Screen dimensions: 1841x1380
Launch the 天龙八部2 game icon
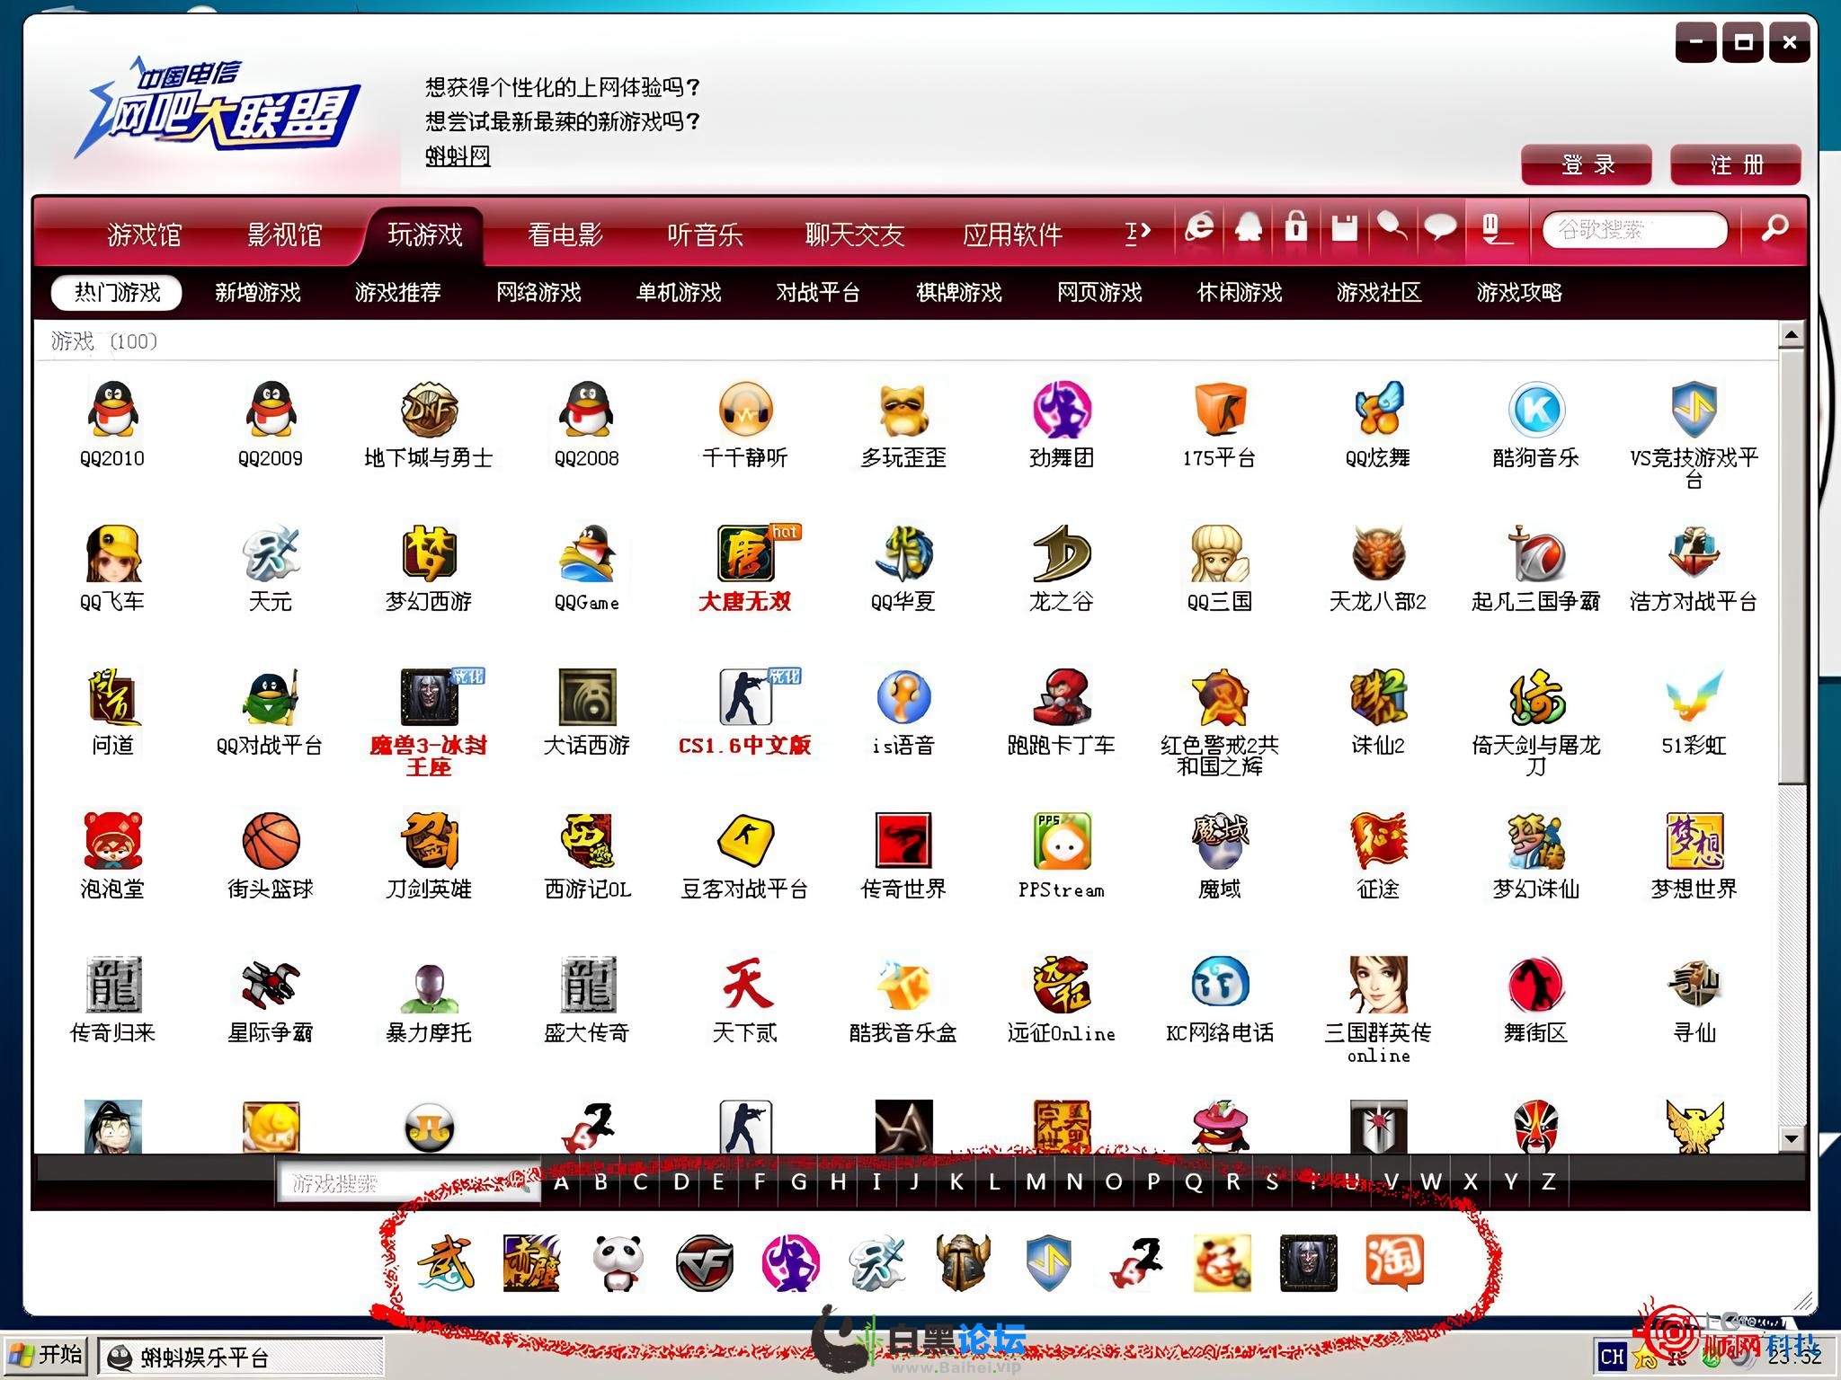tap(1378, 553)
